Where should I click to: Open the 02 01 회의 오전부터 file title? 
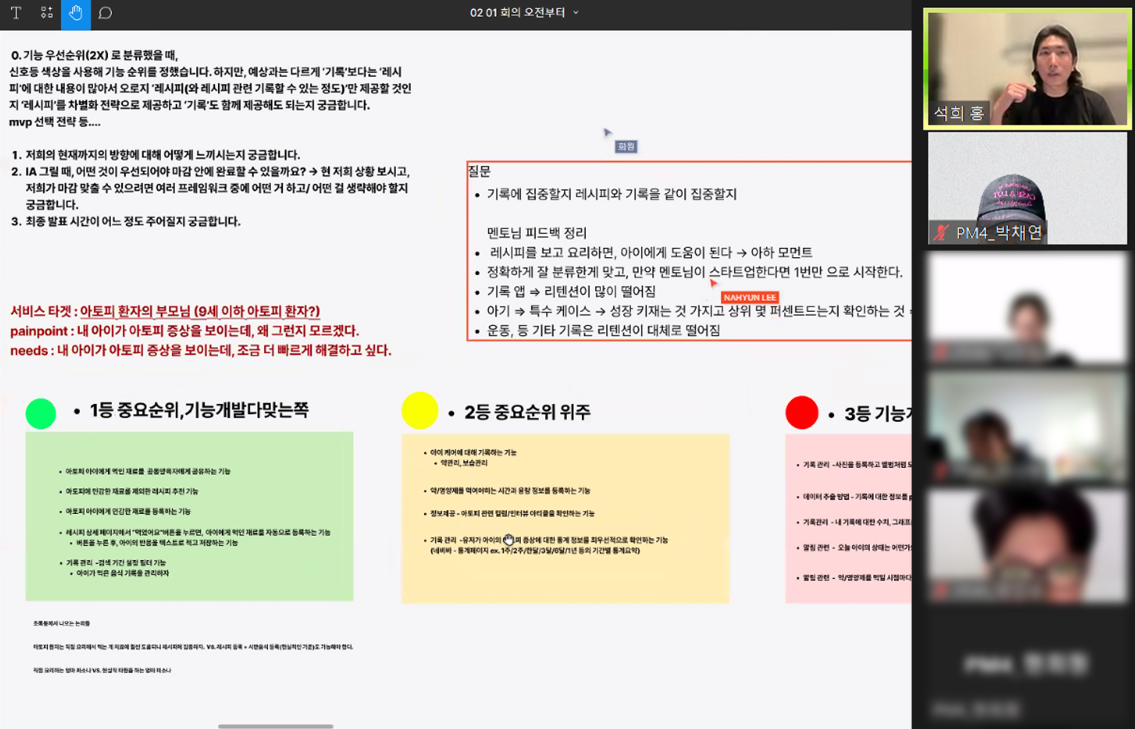coord(517,13)
